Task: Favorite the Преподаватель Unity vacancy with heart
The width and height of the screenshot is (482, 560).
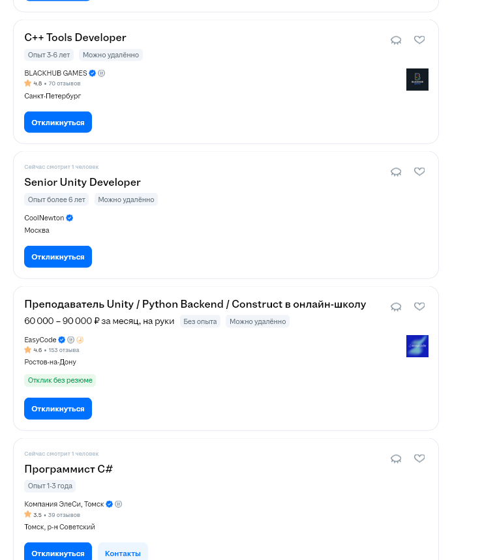Action: 419,306
